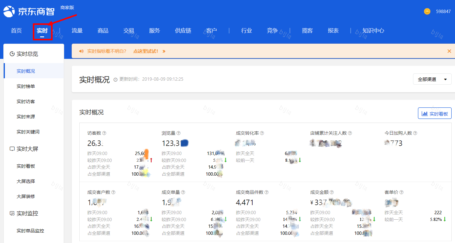Viewport: 455px width, 243px height.
Task: Open the 首页 tab
Action: coord(16,31)
